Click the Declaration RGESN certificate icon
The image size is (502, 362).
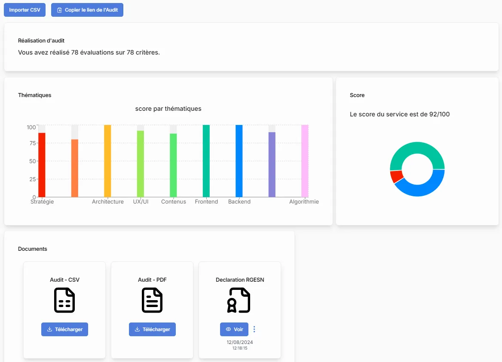coord(240,300)
